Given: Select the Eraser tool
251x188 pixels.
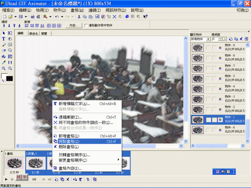Looking at the screenshot, I should click(x=3, y=50).
